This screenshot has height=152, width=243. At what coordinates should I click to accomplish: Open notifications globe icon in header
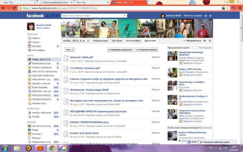coord(57,16)
